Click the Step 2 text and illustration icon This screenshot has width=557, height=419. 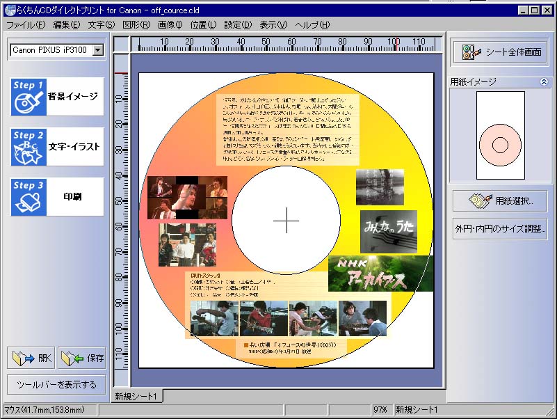[x=29, y=147]
